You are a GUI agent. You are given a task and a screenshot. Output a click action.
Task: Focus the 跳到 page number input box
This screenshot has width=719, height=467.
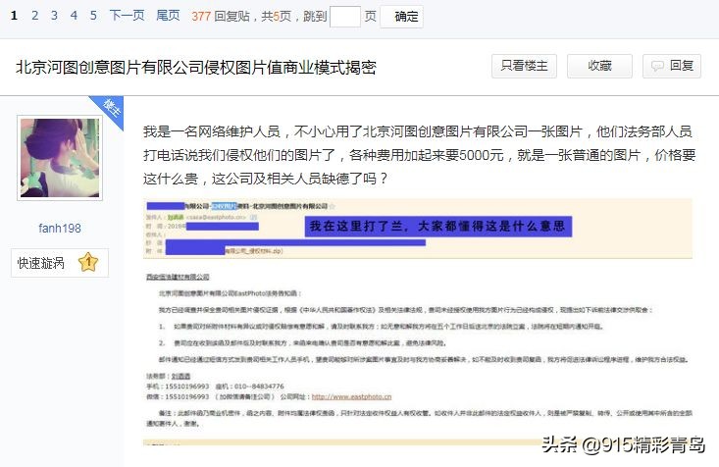pos(345,17)
